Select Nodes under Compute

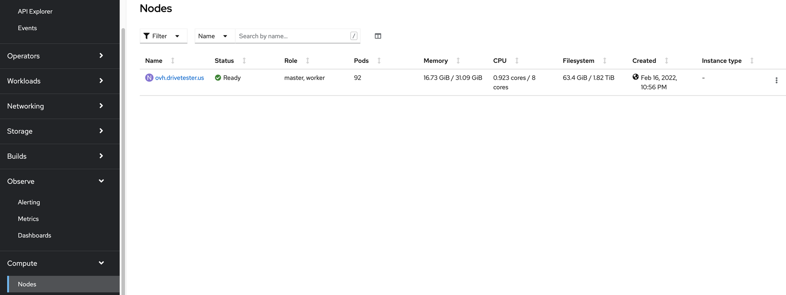(63, 284)
